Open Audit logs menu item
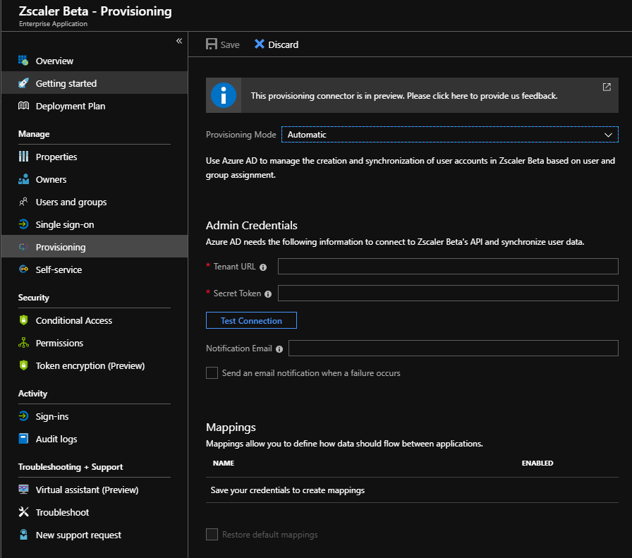 [56, 439]
